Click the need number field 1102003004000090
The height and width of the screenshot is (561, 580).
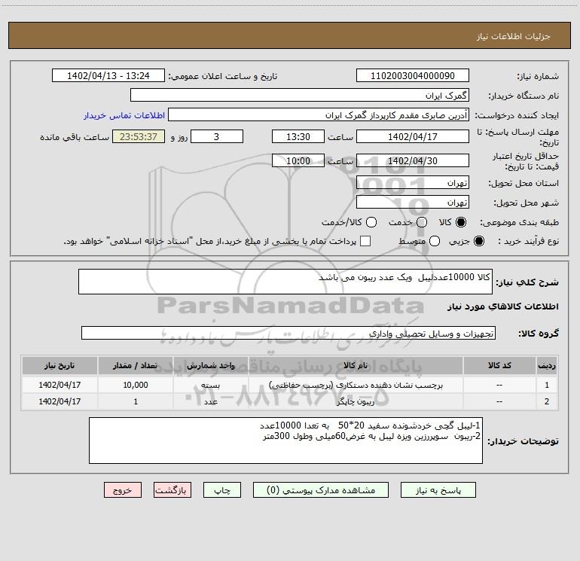point(413,76)
